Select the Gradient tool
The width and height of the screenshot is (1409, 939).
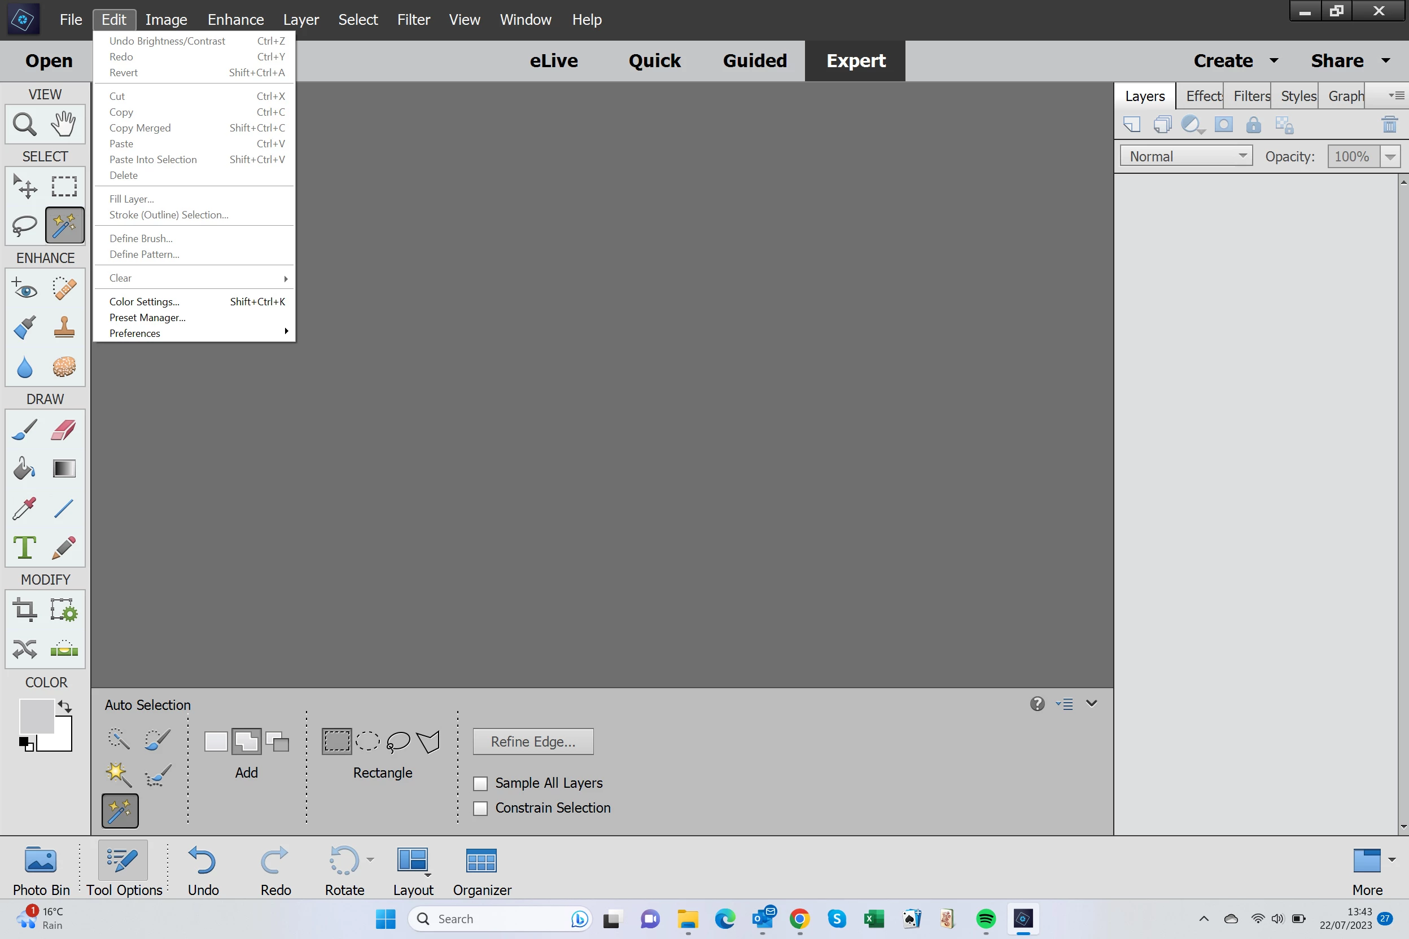click(64, 468)
